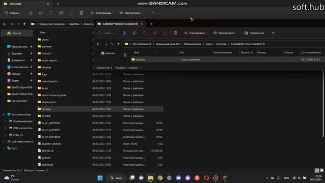
Task: Select the versions folder in .minecraft
Action: click(x=100, y=109)
